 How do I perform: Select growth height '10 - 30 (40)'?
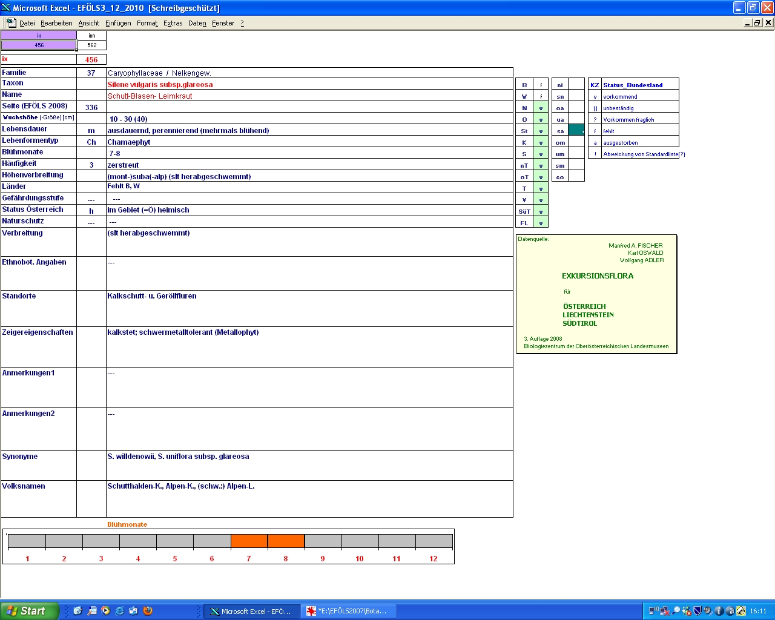309,119
